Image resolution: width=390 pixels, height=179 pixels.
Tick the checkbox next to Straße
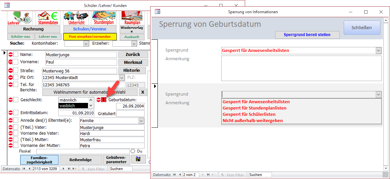(x=16, y=70)
